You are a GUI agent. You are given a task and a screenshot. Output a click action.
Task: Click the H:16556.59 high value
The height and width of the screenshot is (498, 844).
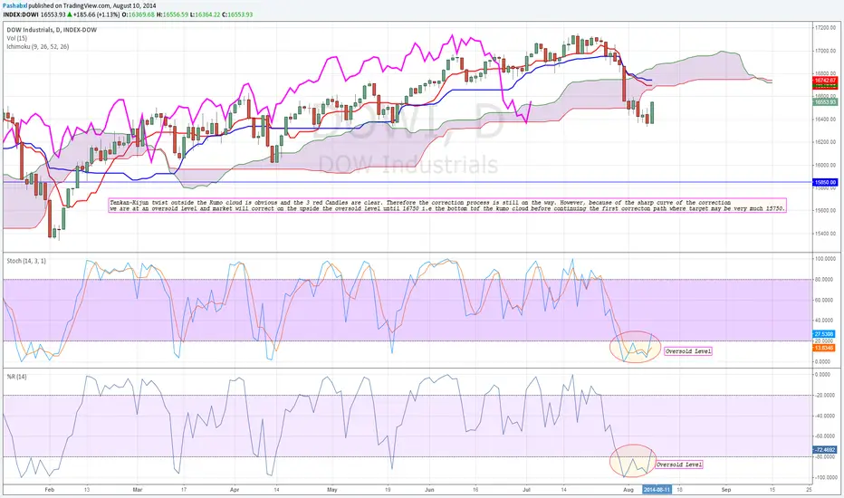click(x=172, y=14)
